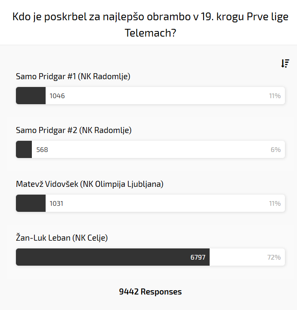This screenshot has width=297, height=310.
Task: Click the 6% percentage value
Action: point(275,149)
